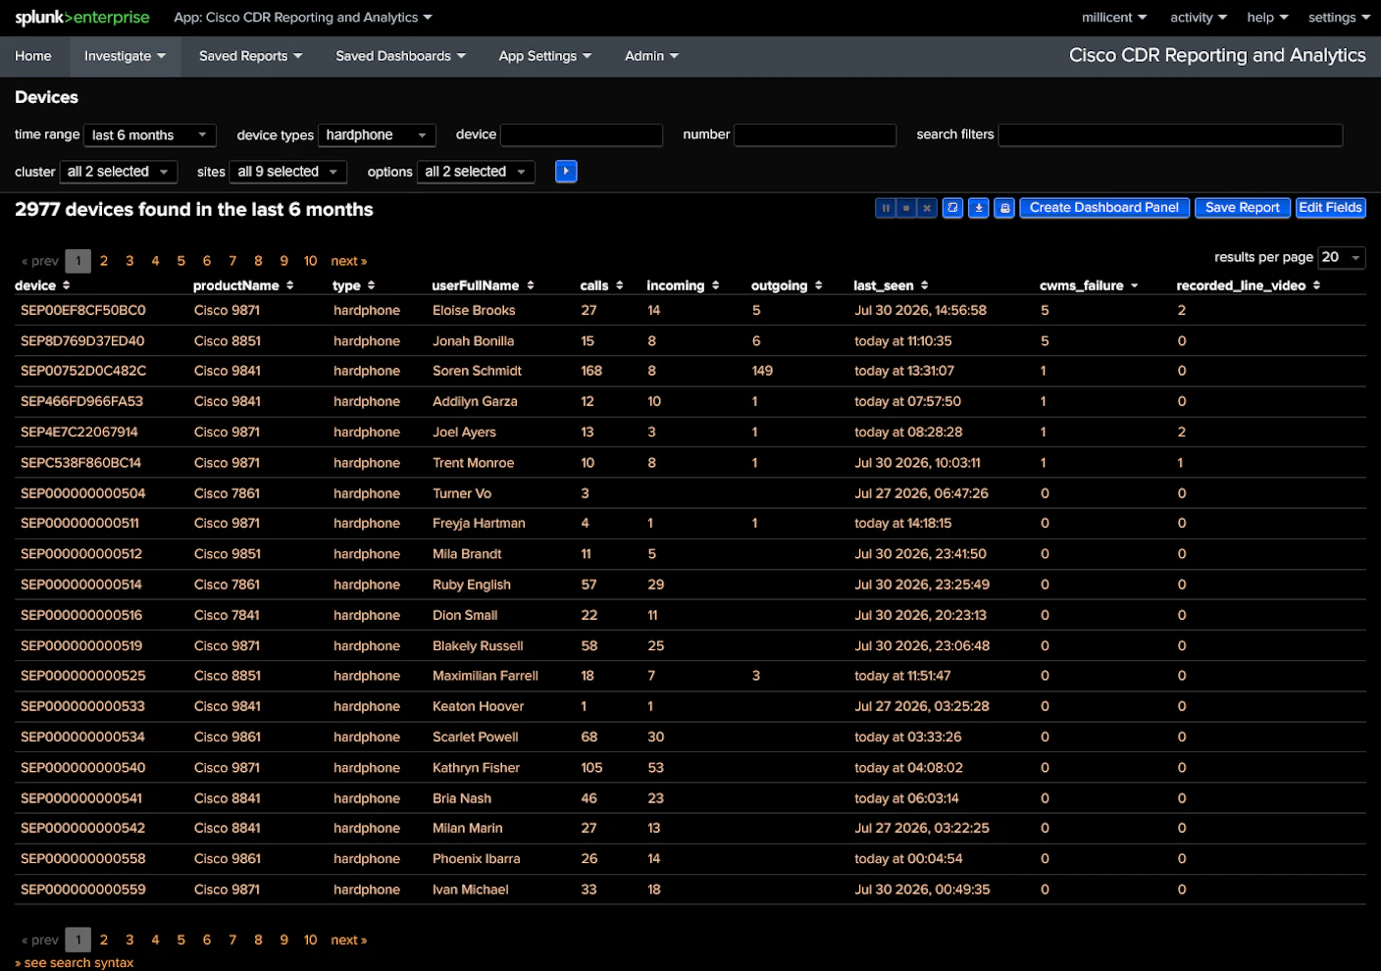Sort by the productName column

point(243,285)
